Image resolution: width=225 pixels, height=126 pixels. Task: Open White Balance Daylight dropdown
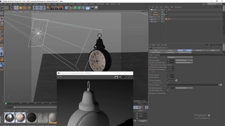click(184, 88)
